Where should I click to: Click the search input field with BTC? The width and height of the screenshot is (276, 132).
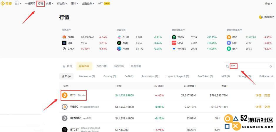pos(249,66)
